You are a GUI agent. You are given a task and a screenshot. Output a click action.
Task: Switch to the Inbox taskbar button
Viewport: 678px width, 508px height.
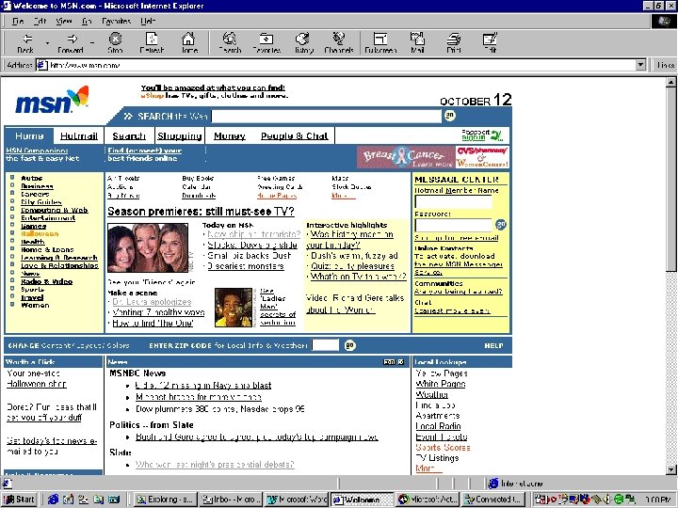click(231, 500)
